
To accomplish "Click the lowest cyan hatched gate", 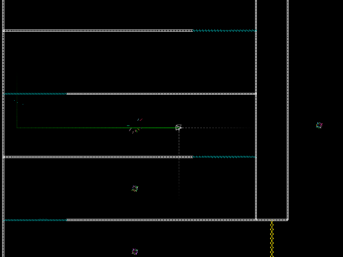I will (36, 220).
